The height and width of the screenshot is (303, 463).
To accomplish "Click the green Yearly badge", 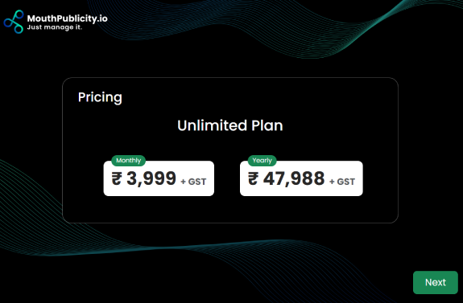I will (x=263, y=161).
